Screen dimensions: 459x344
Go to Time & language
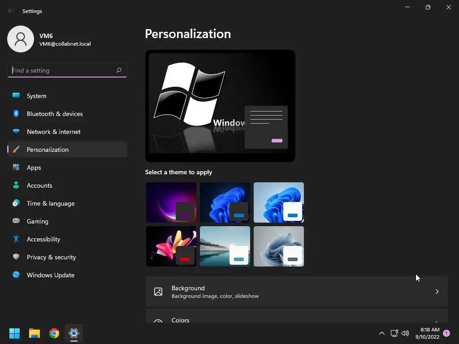pyautogui.click(x=67, y=203)
